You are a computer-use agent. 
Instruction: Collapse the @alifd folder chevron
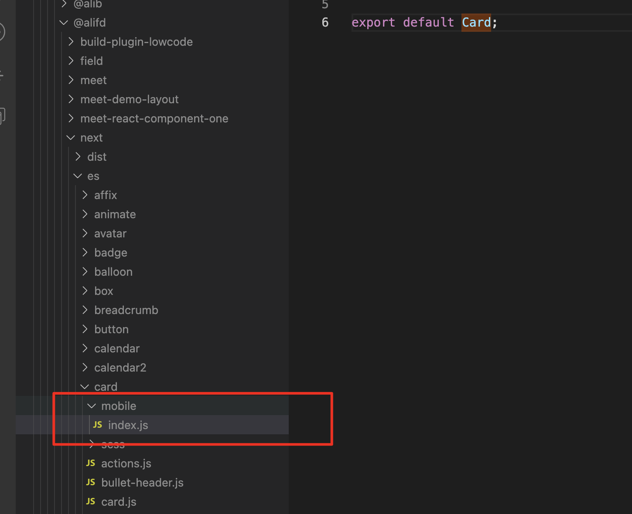coord(64,23)
